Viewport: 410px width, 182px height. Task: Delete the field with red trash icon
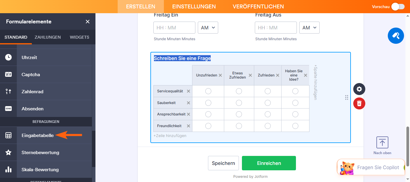coord(359,103)
